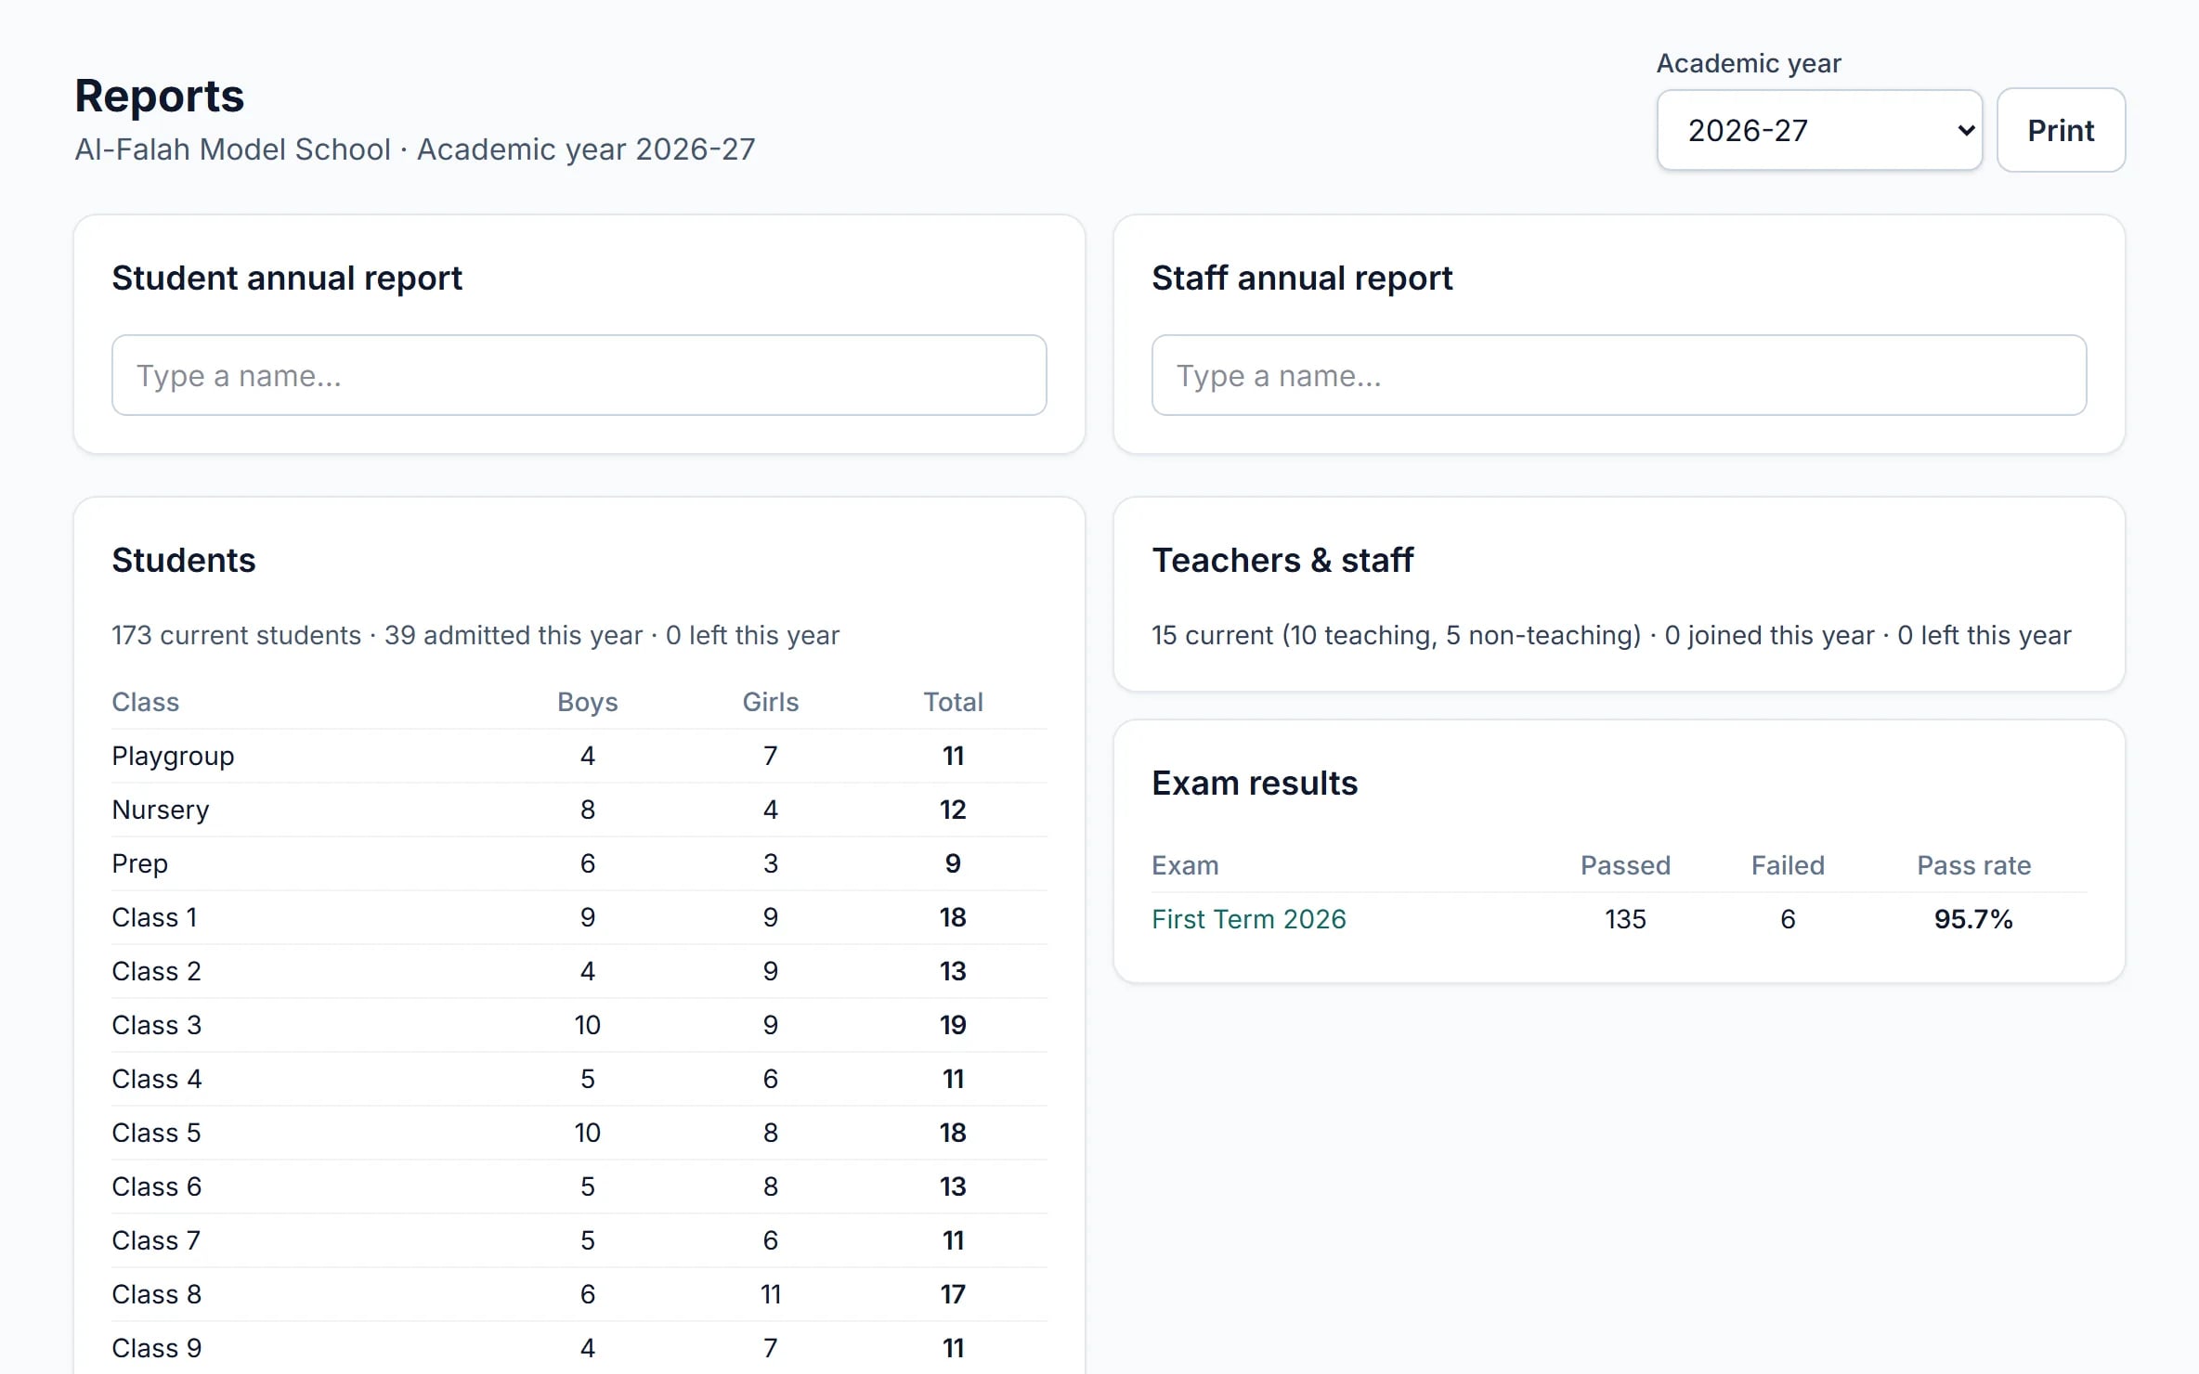The width and height of the screenshot is (2199, 1374).
Task: Click the Prep total of 9
Action: click(x=953, y=863)
